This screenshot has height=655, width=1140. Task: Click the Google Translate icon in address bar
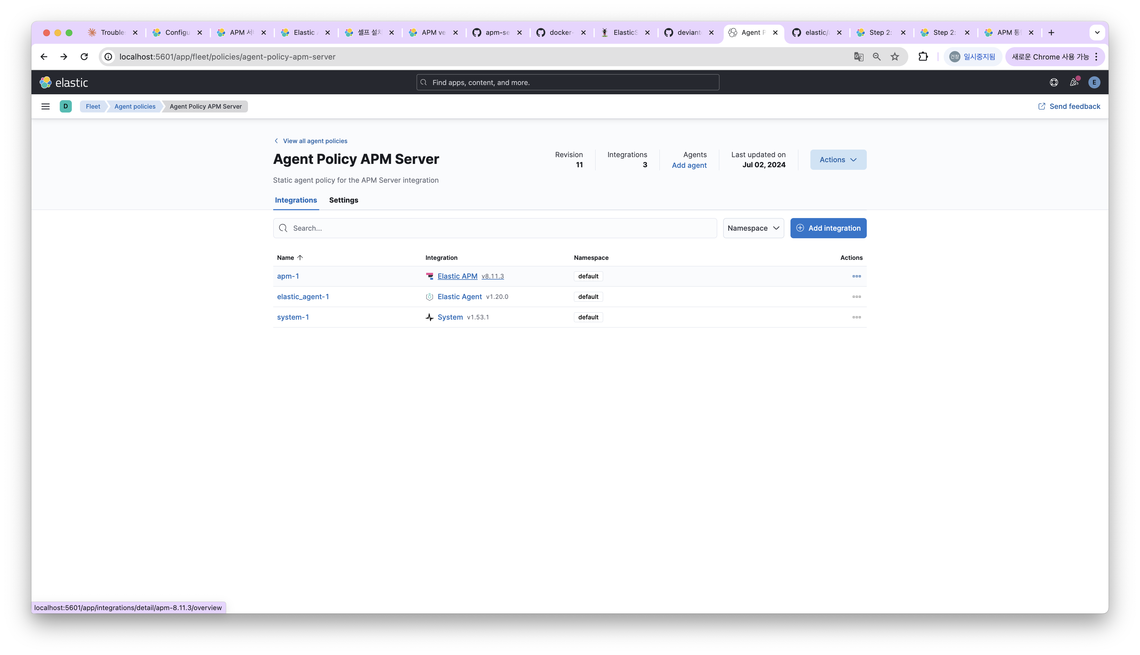pos(859,57)
